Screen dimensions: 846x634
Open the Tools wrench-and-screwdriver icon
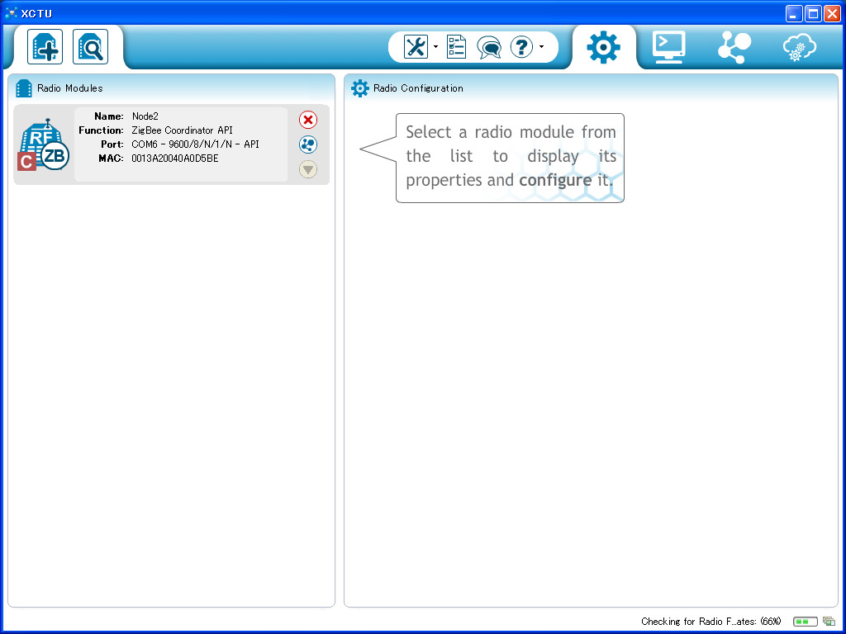pyautogui.click(x=416, y=47)
